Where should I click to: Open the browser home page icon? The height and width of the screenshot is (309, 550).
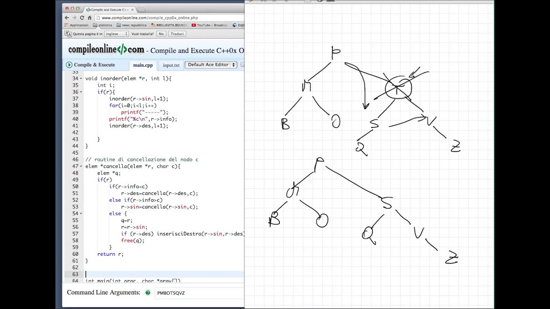(89, 18)
